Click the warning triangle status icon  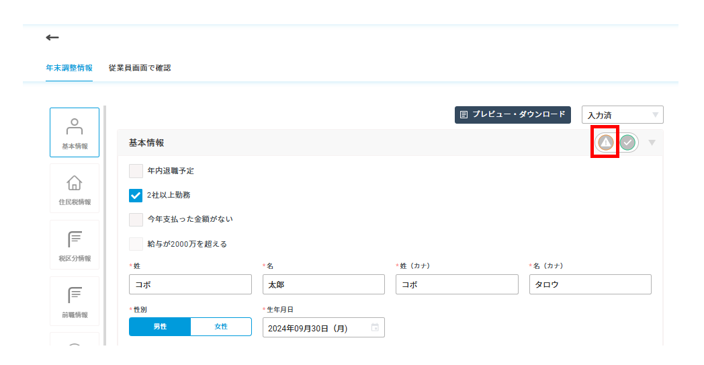pyautogui.click(x=606, y=143)
